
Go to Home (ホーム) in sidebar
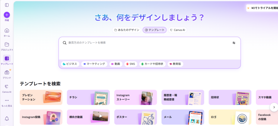pyautogui.click(x=7, y=32)
